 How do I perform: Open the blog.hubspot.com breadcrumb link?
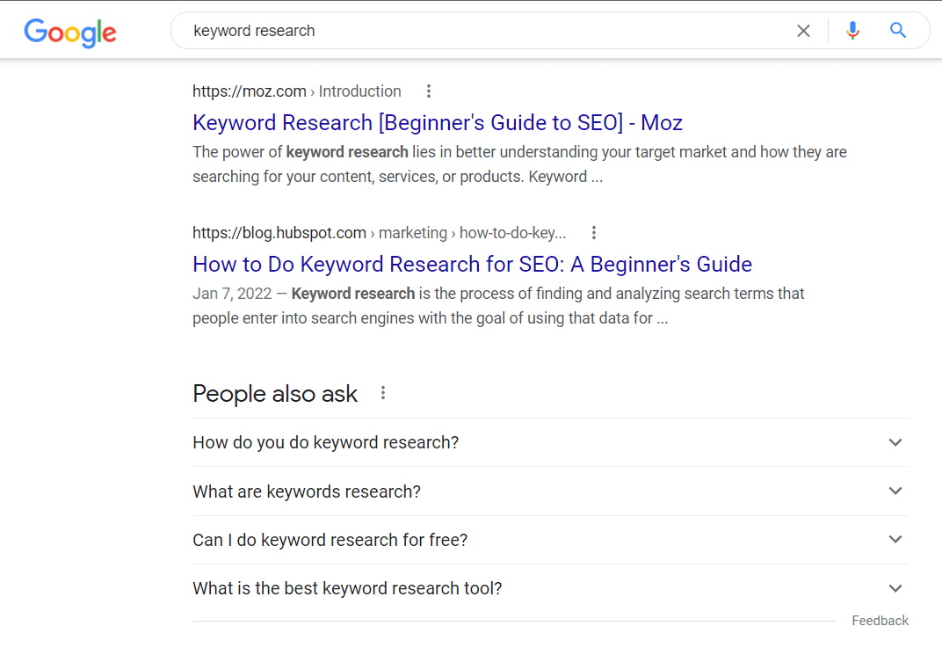point(279,232)
